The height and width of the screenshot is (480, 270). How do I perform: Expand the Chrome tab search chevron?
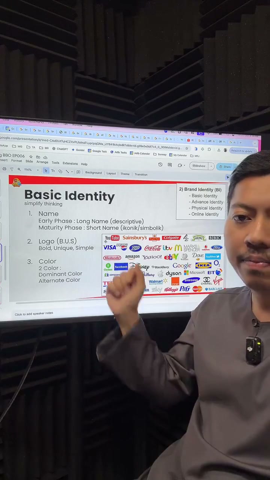[x=255, y=143]
